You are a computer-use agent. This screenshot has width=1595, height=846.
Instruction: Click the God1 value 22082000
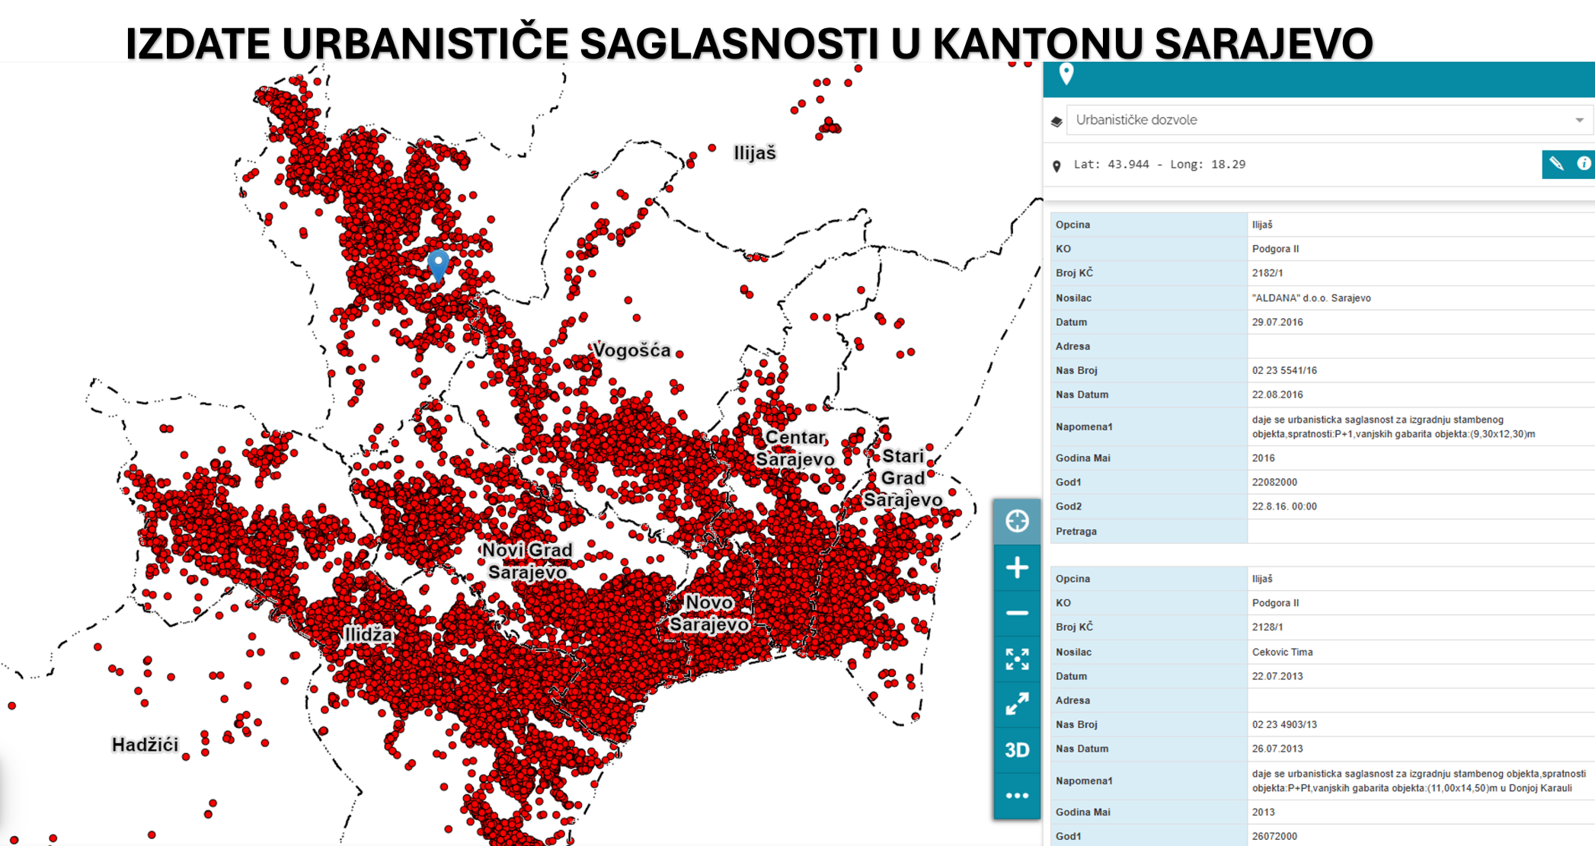[x=1274, y=482]
